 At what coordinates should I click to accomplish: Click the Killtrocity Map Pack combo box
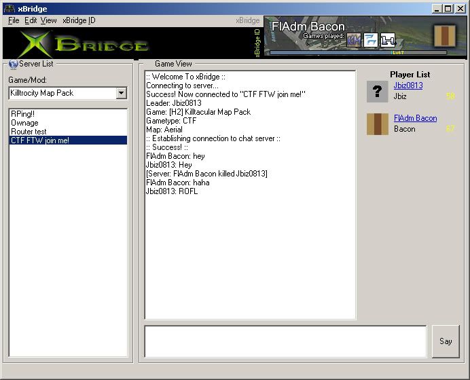click(68, 93)
